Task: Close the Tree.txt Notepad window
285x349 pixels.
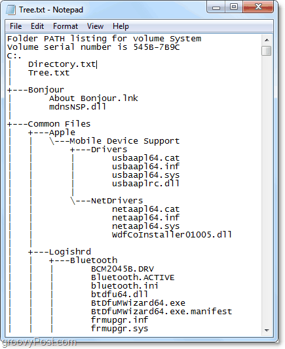Action: pos(258,7)
